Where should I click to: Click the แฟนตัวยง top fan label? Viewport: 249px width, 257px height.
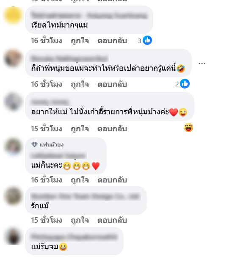[52, 144]
